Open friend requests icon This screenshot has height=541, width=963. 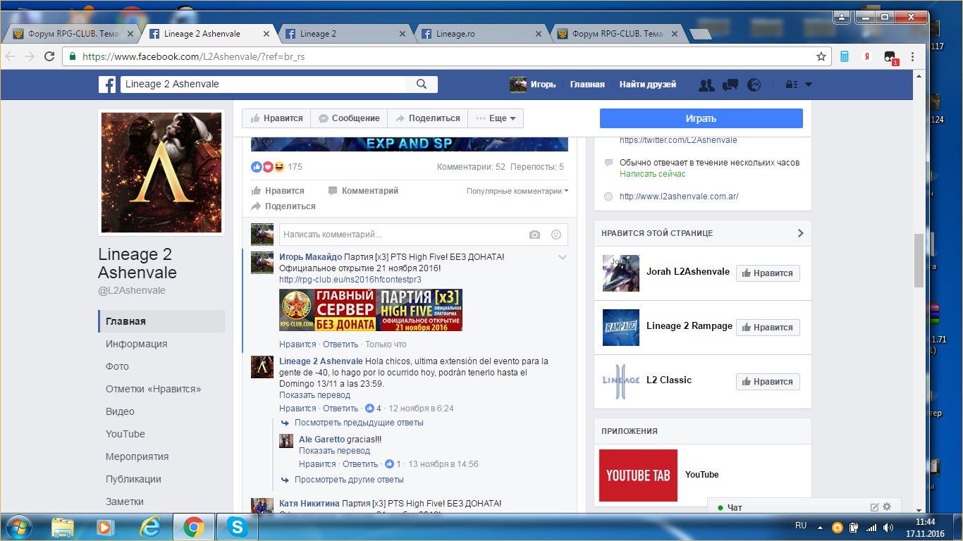point(706,85)
